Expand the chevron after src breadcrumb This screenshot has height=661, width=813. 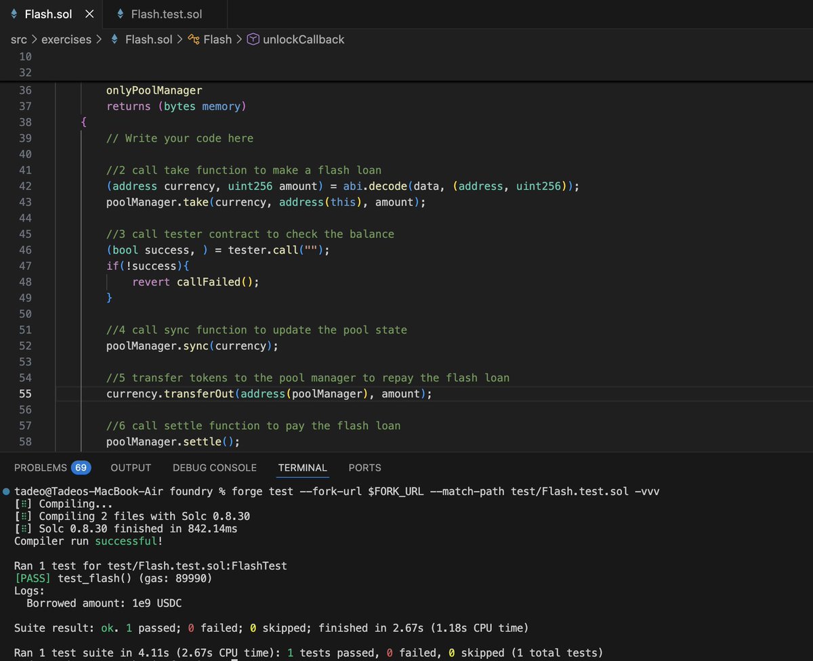[x=33, y=39]
